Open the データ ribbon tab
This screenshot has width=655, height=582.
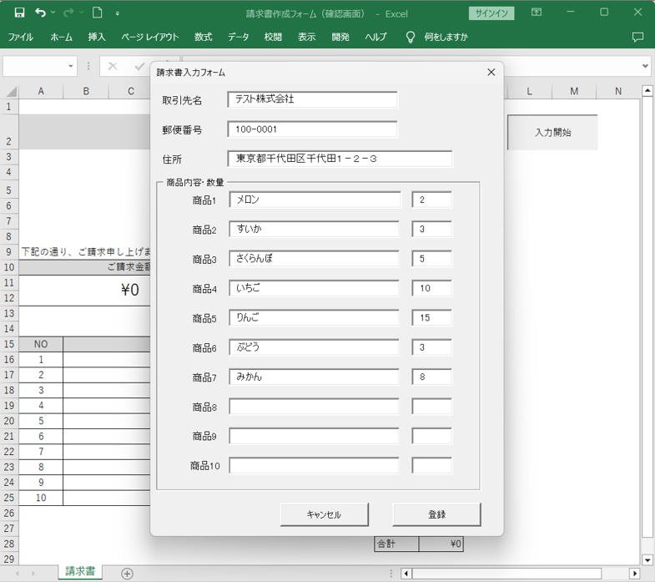[x=239, y=38]
